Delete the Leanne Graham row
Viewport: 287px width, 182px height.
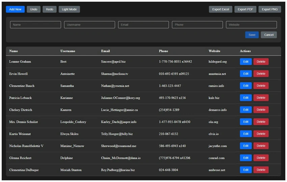[261, 62]
